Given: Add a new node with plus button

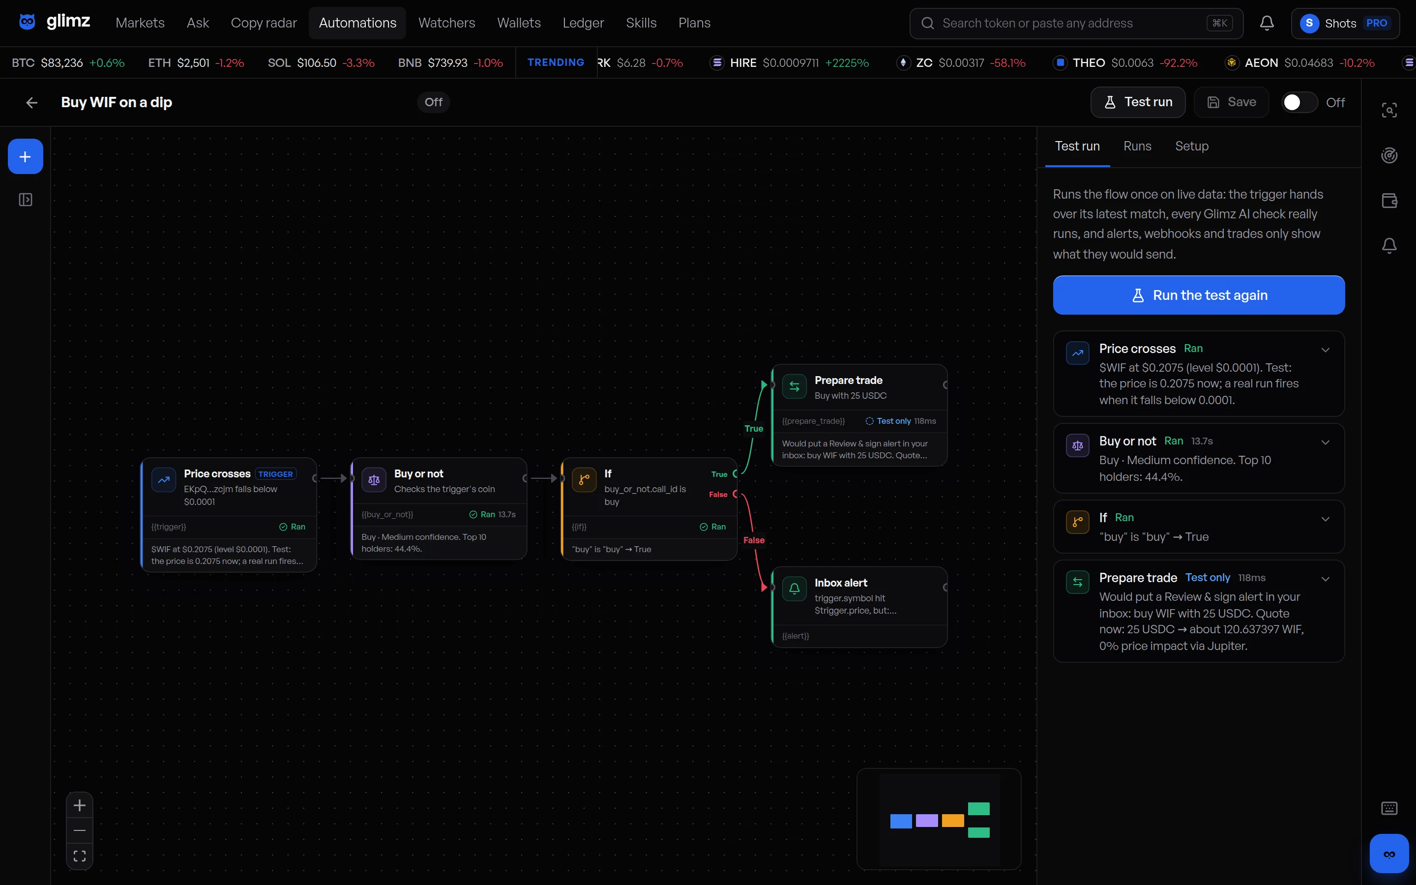Looking at the screenshot, I should tap(25, 156).
